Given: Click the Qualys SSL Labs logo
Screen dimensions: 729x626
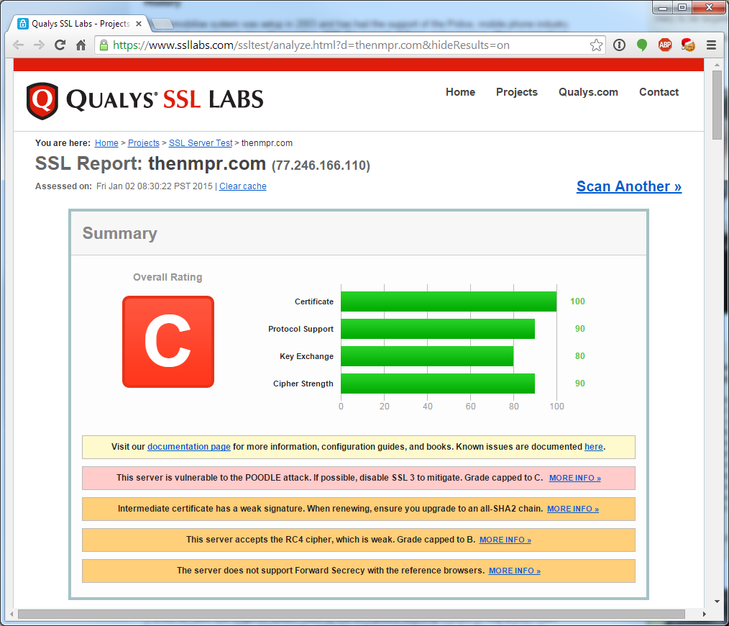Looking at the screenshot, I should (145, 100).
